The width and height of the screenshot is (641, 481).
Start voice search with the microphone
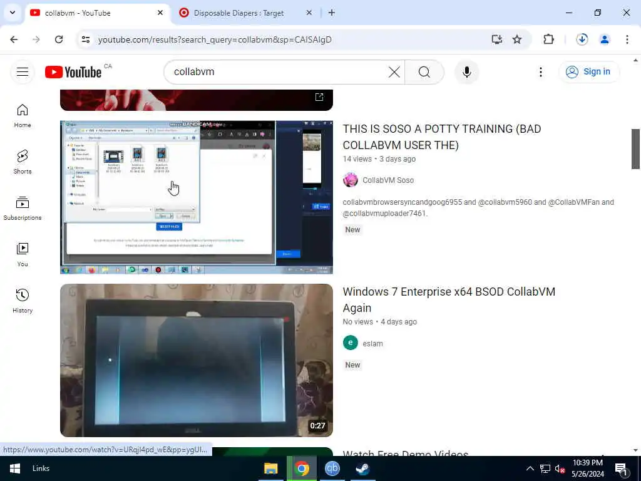pos(466,72)
